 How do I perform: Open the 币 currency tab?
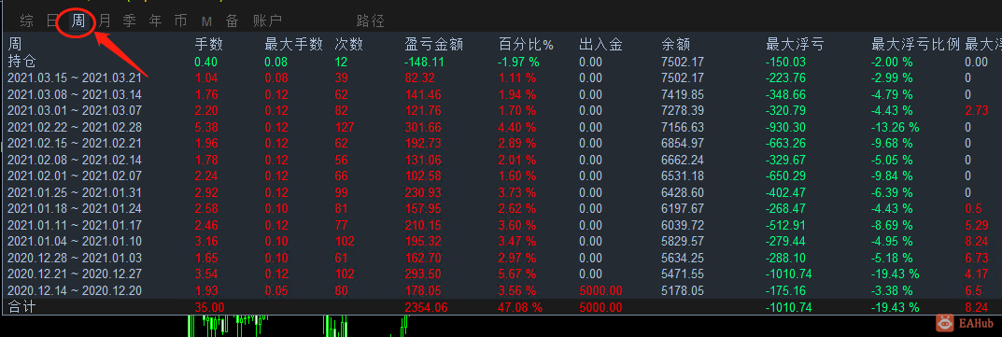(x=181, y=21)
